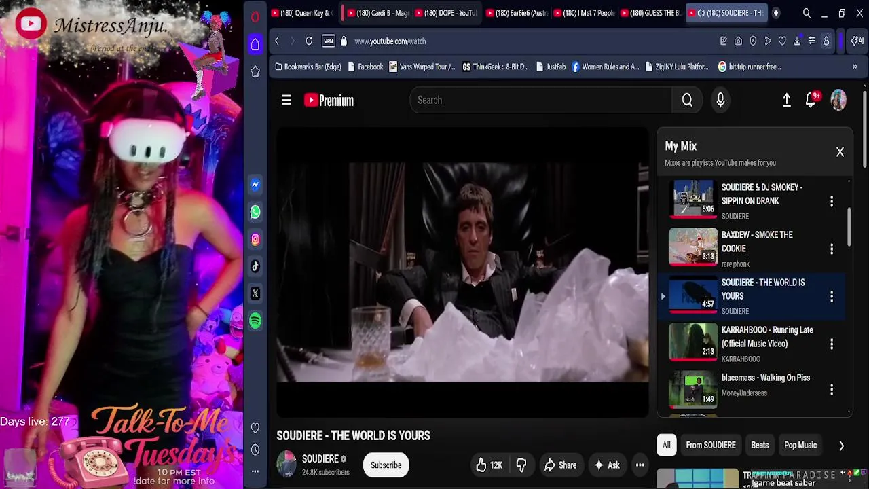Expand hidden bookmarks with double chevron
Viewport: 869px width, 489px height.
pos(855,67)
